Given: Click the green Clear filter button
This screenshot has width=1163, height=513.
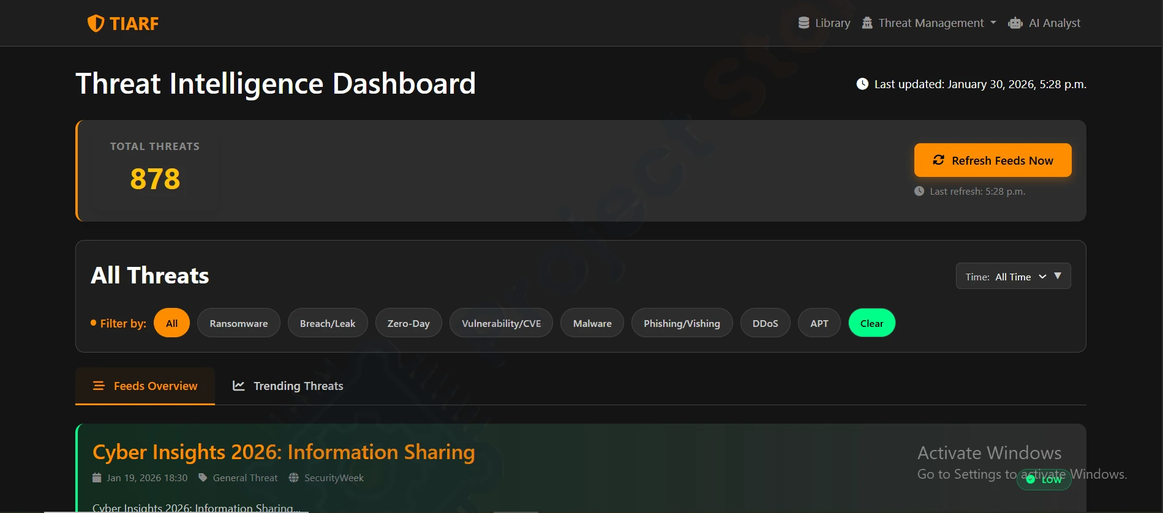Looking at the screenshot, I should [871, 323].
